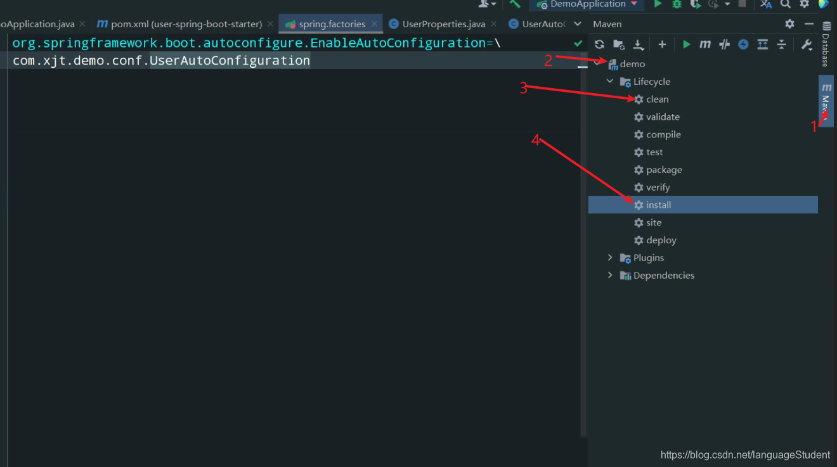Select the install lifecycle goal
Screen dimensions: 837x467
coord(703,205)
